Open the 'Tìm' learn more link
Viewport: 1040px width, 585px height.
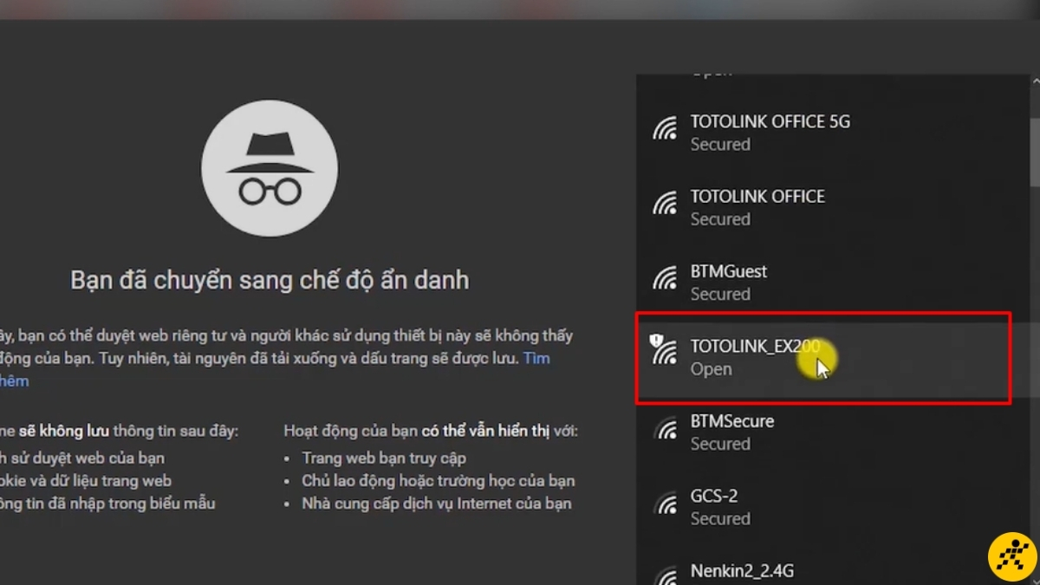536,358
